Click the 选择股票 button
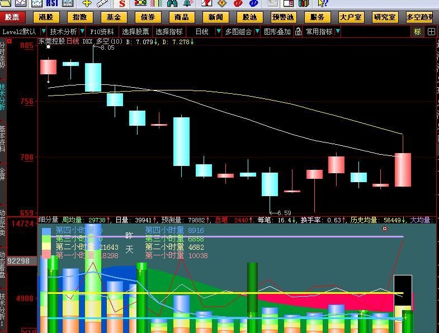Image resolution: width=439 pixels, height=333 pixels. click(135, 32)
